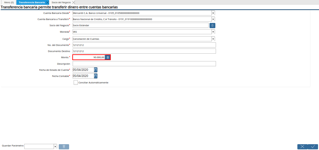
Task: Click the No. del Documento input field
Action: pyautogui.click(x=144, y=45)
